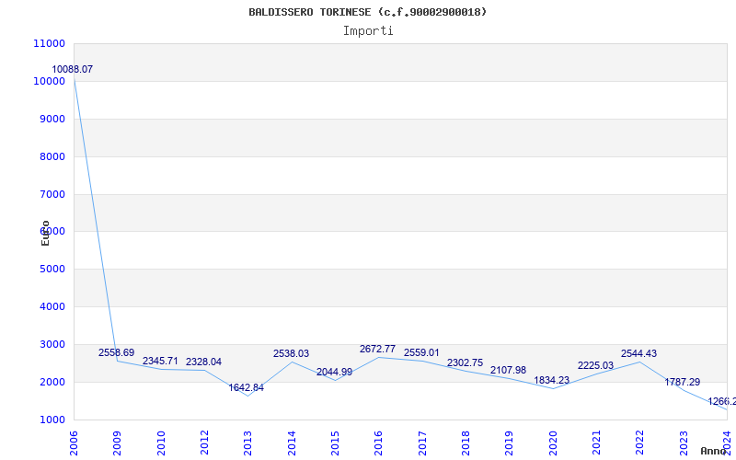Click the 1787.29 data label
Image resolution: width=736 pixels, height=460 pixels.
click(683, 382)
